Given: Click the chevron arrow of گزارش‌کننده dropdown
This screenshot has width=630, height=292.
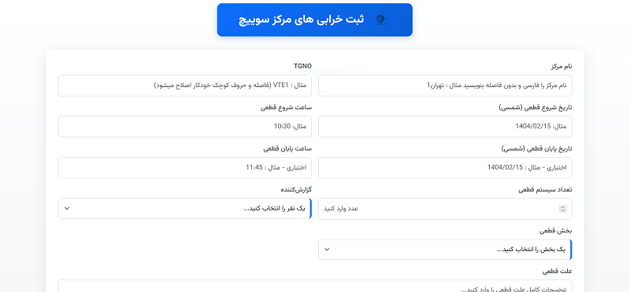Looking at the screenshot, I should click(x=67, y=208).
